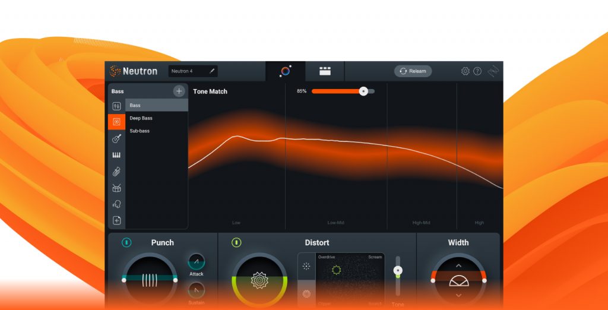Image resolution: width=608 pixels, height=310 pixels.
Task: Select the mixer faders category icon
Action: pos(116,106)
